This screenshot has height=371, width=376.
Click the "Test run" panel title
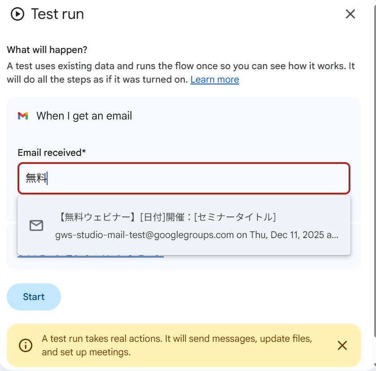point(57,14)
